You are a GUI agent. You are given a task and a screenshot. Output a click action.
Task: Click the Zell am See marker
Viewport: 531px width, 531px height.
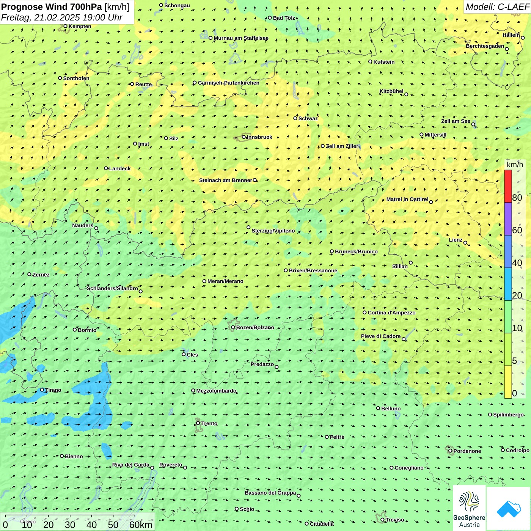click(x=473, y=124)
